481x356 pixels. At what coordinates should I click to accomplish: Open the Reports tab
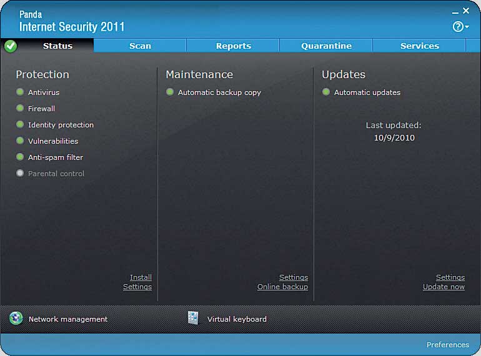(233, 46)
